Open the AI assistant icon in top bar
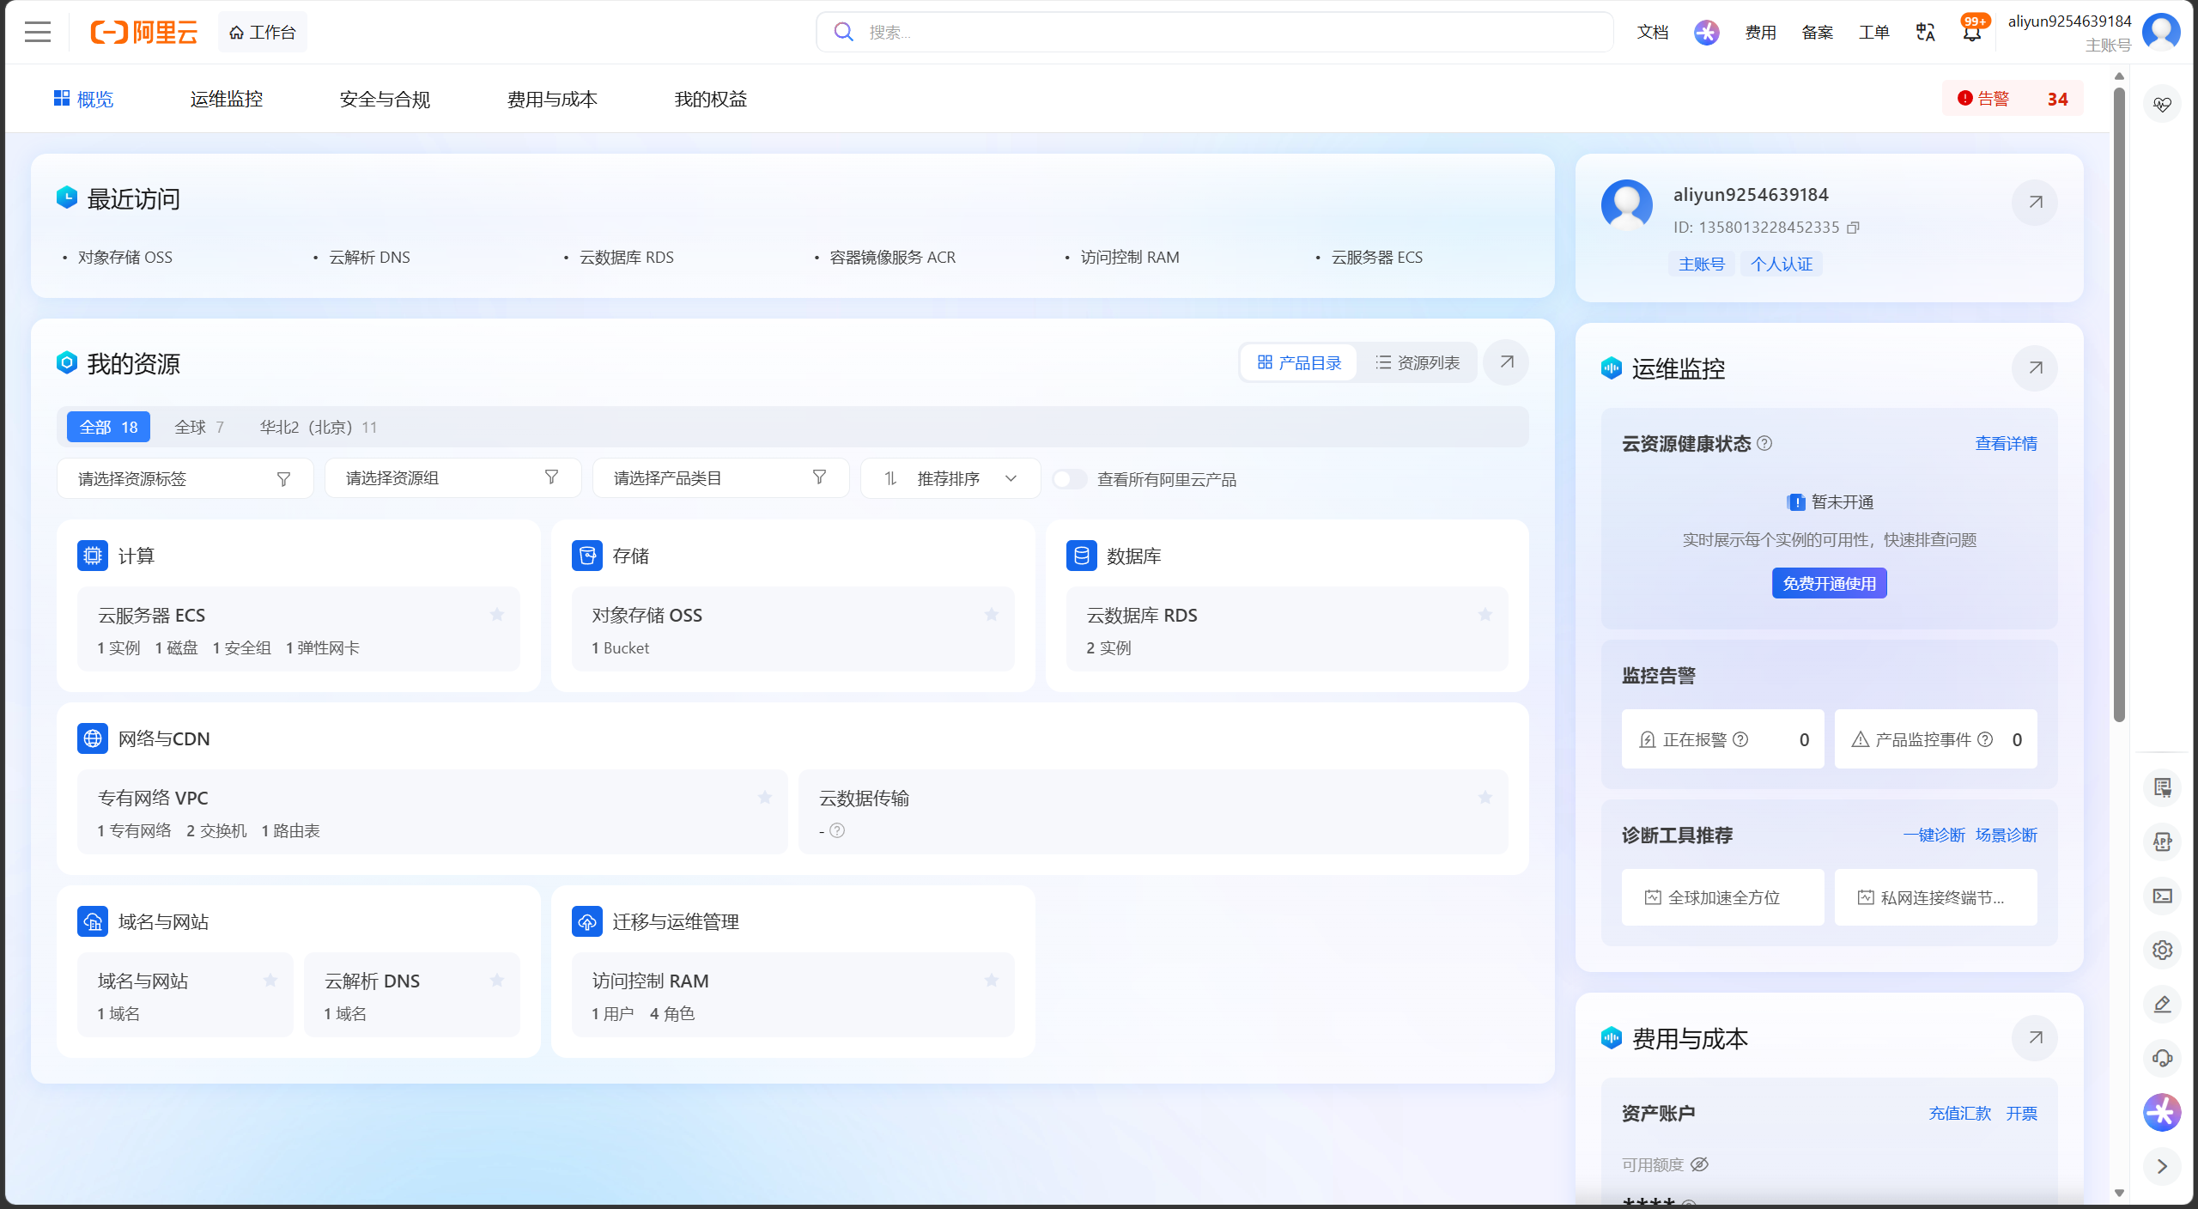Screen dimensions: 2198x1209 (x=1706, y=33)
